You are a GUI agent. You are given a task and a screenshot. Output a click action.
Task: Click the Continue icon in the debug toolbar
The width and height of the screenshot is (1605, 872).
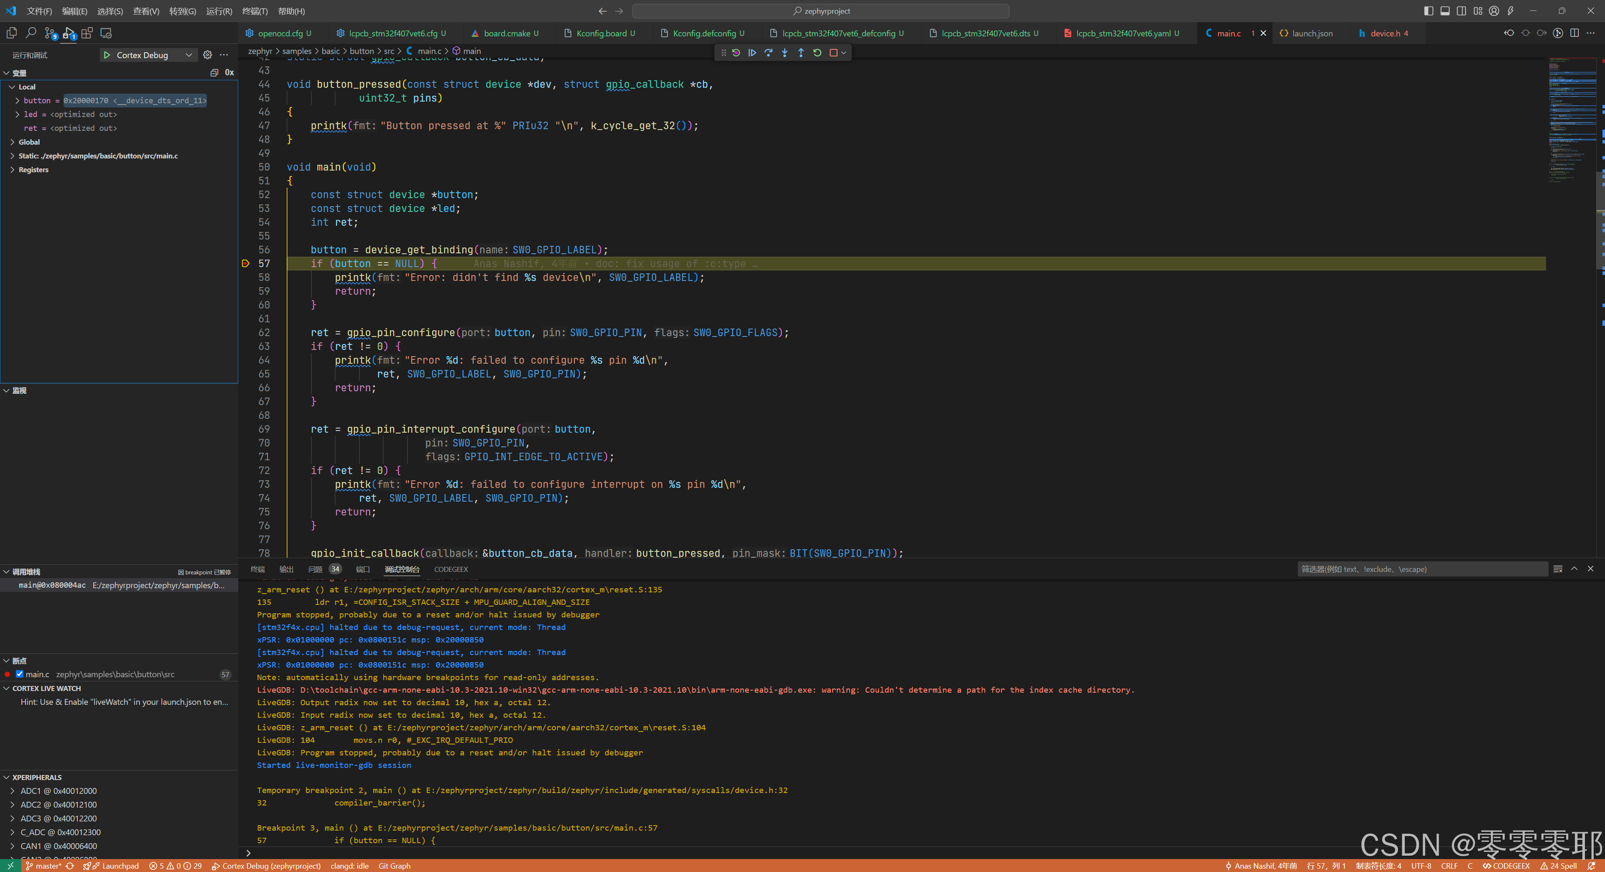752,52
